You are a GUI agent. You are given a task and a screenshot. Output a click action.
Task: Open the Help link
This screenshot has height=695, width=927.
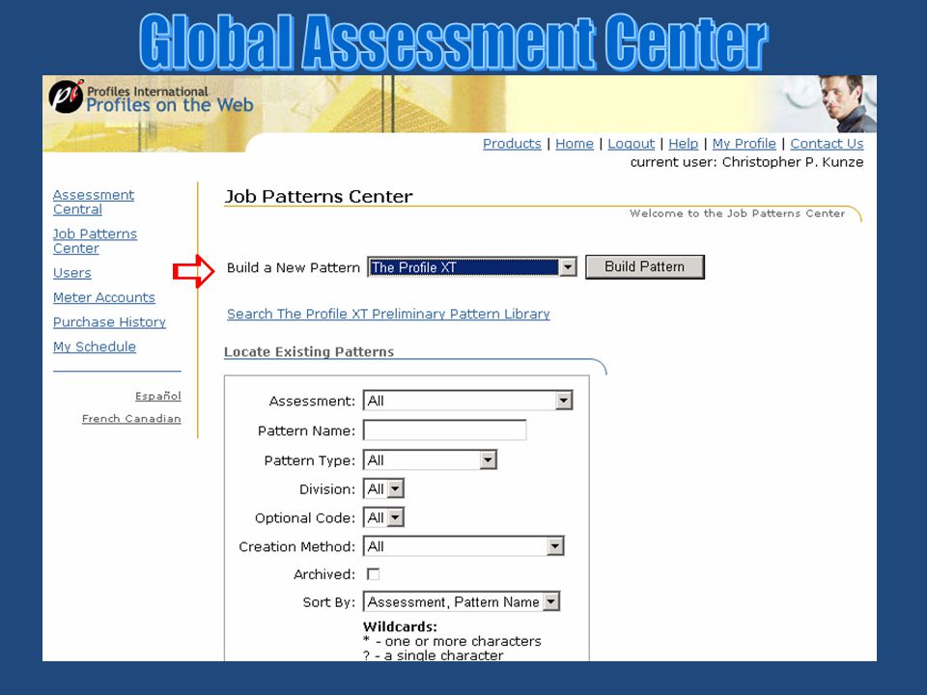point(683,144)
